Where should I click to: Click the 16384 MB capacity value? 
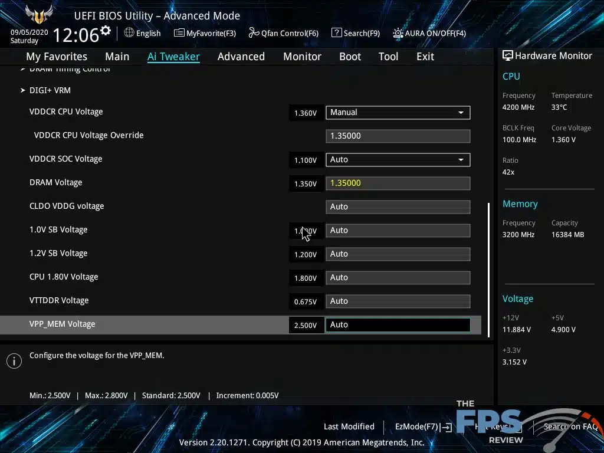click(x=567, y=235)
